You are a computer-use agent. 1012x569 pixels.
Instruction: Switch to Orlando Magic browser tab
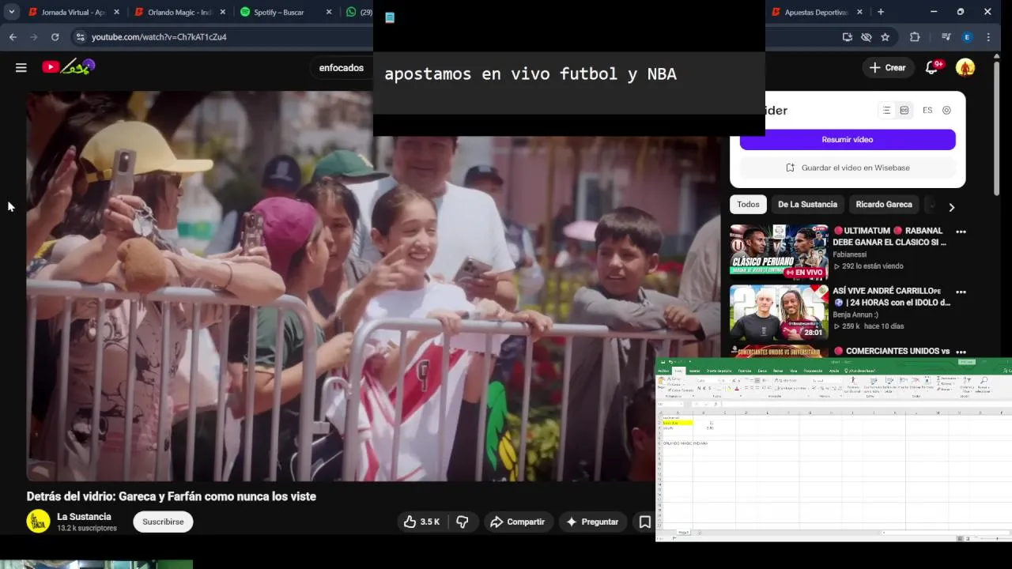pyautogui.click(x=179, y=12)
